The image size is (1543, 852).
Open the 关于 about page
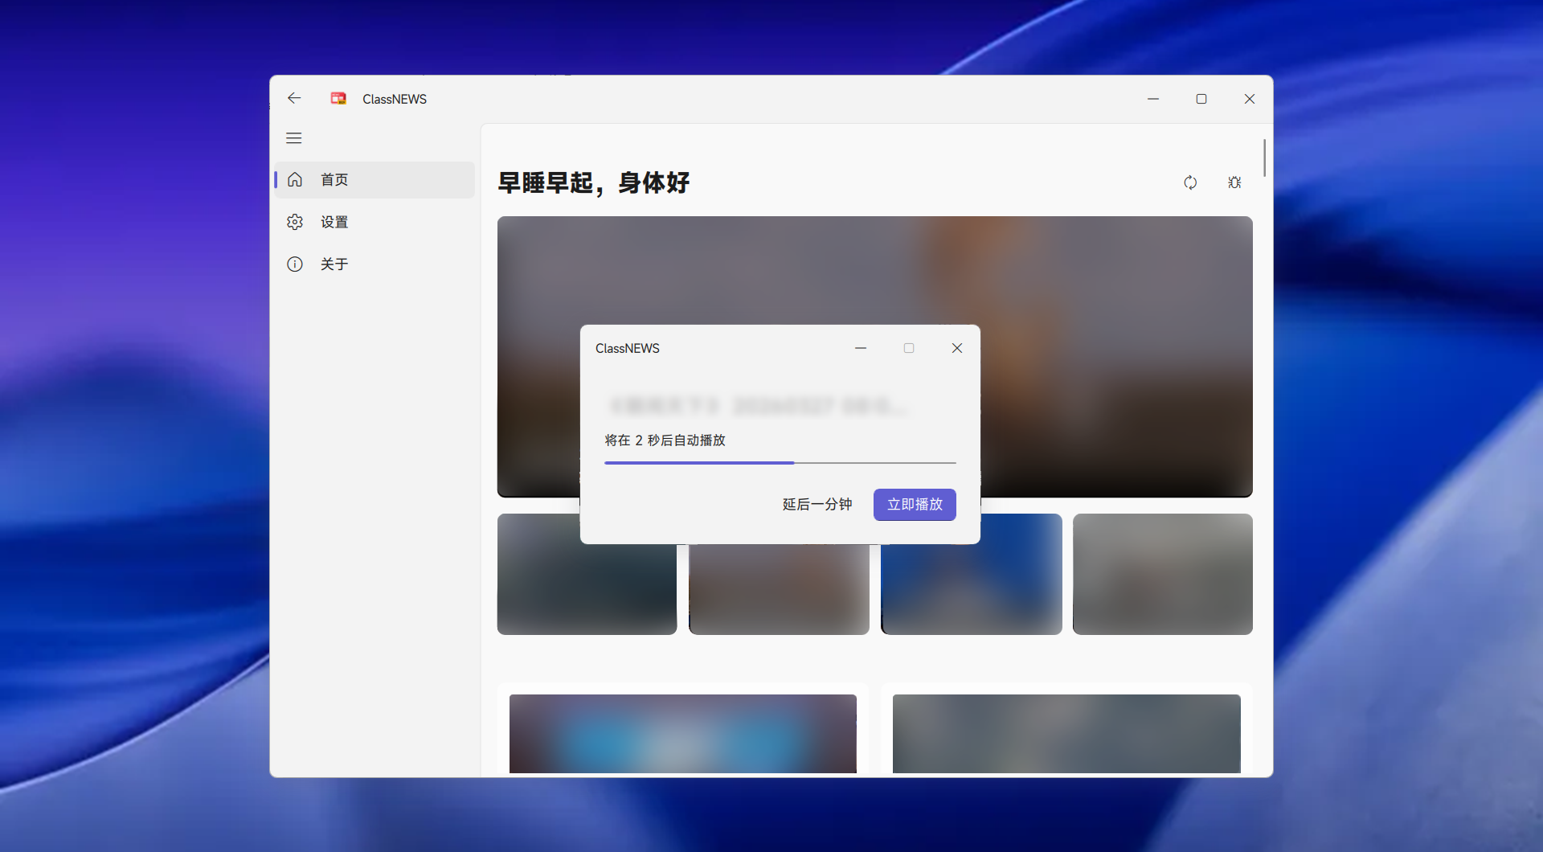pyautogui.click(x=334, y=264)
